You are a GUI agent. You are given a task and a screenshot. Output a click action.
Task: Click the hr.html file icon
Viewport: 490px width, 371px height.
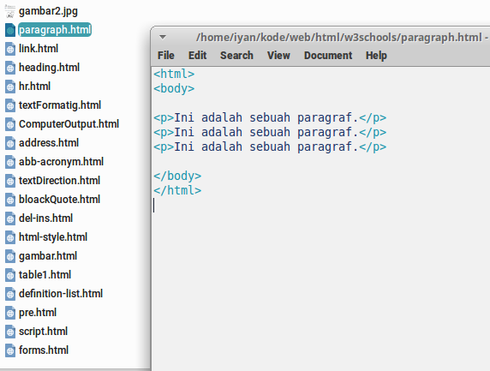10,87
